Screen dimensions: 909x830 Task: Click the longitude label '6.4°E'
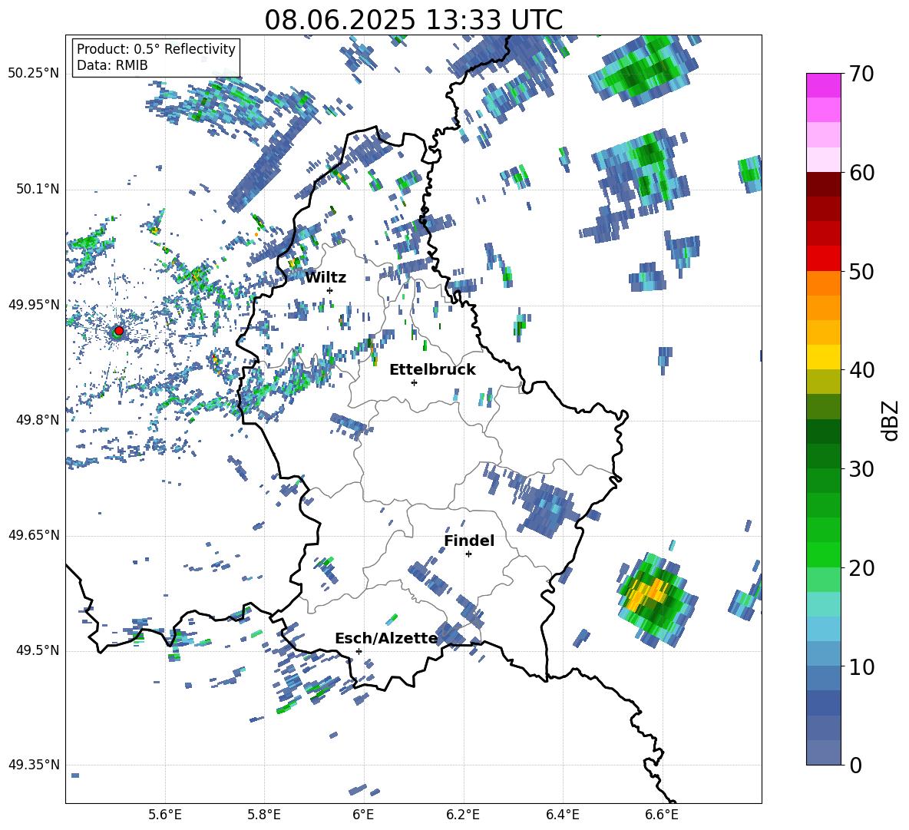click(x=562, y=815)
